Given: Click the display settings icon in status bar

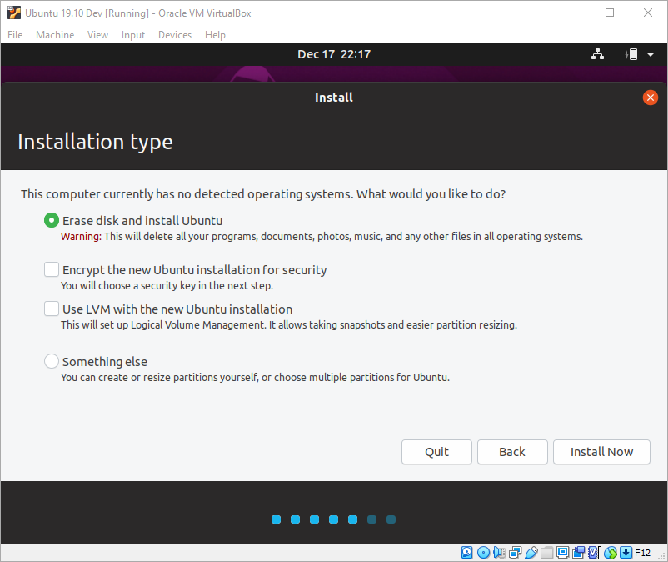Looking at the screenshot, I should 563,553.
